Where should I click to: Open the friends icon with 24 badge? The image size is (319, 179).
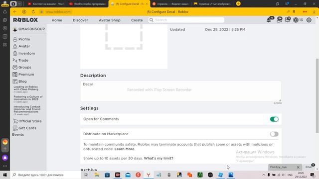tap(279, 20)
